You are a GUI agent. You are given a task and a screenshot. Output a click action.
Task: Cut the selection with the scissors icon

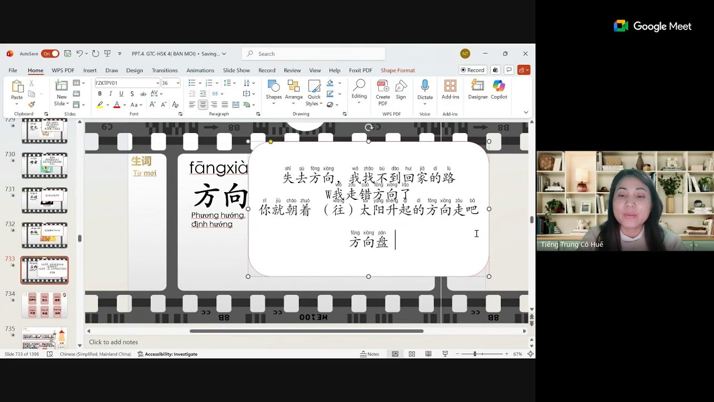(x=31, y=83)
